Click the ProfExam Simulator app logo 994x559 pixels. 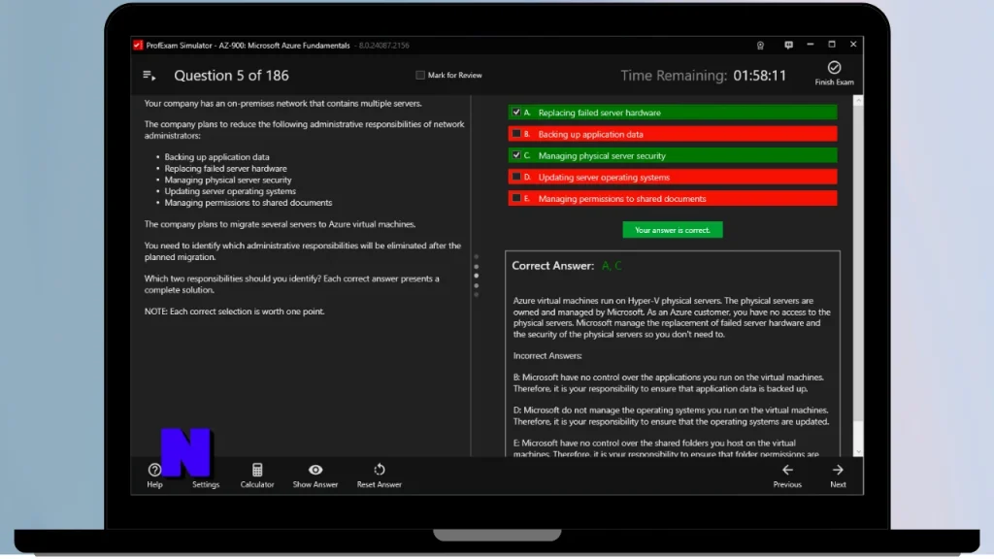(138, 45)
